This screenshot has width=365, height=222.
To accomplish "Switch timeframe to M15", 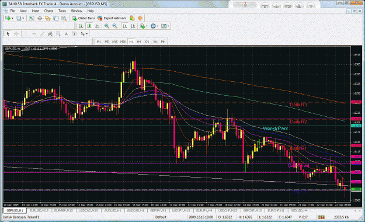I will (115, 41).
